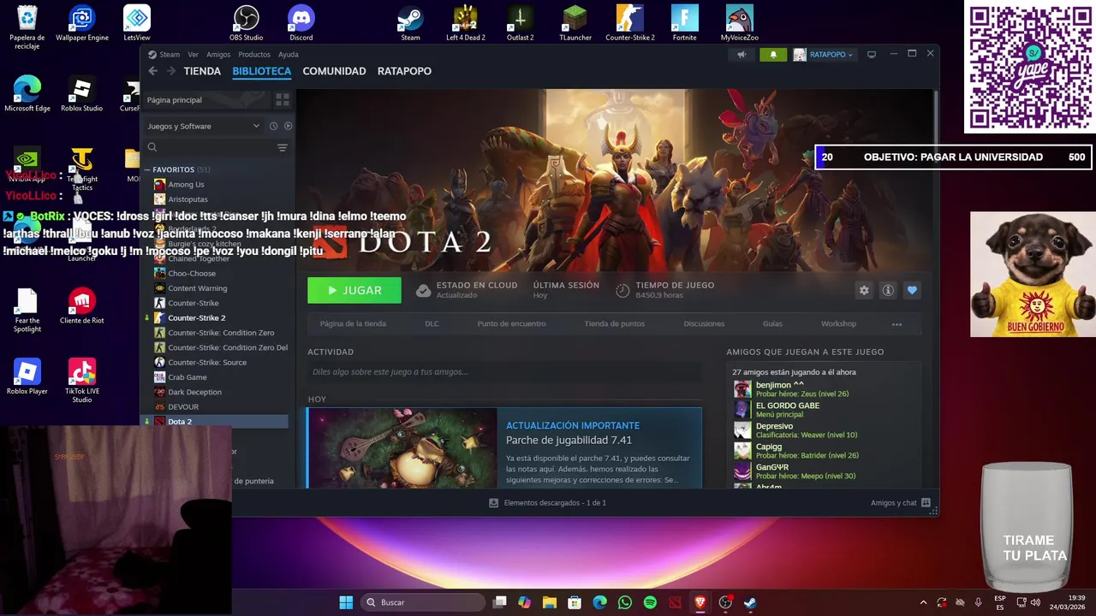This screenshot has width=1096, height=616.
Task: Collapse the FAVORITOS category
Action: 147,169
